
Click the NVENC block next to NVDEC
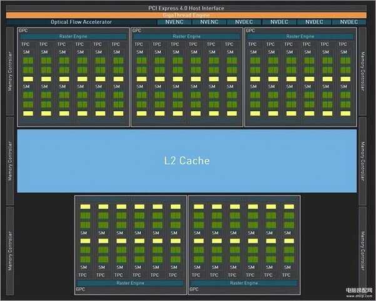tap(209, 22)
